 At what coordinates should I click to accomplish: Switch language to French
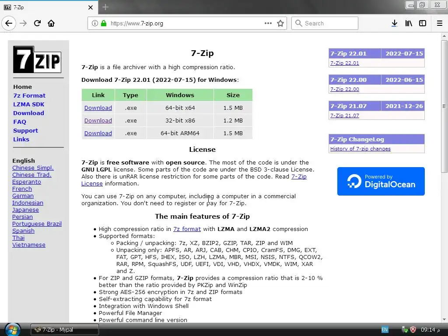click(22, 189)
